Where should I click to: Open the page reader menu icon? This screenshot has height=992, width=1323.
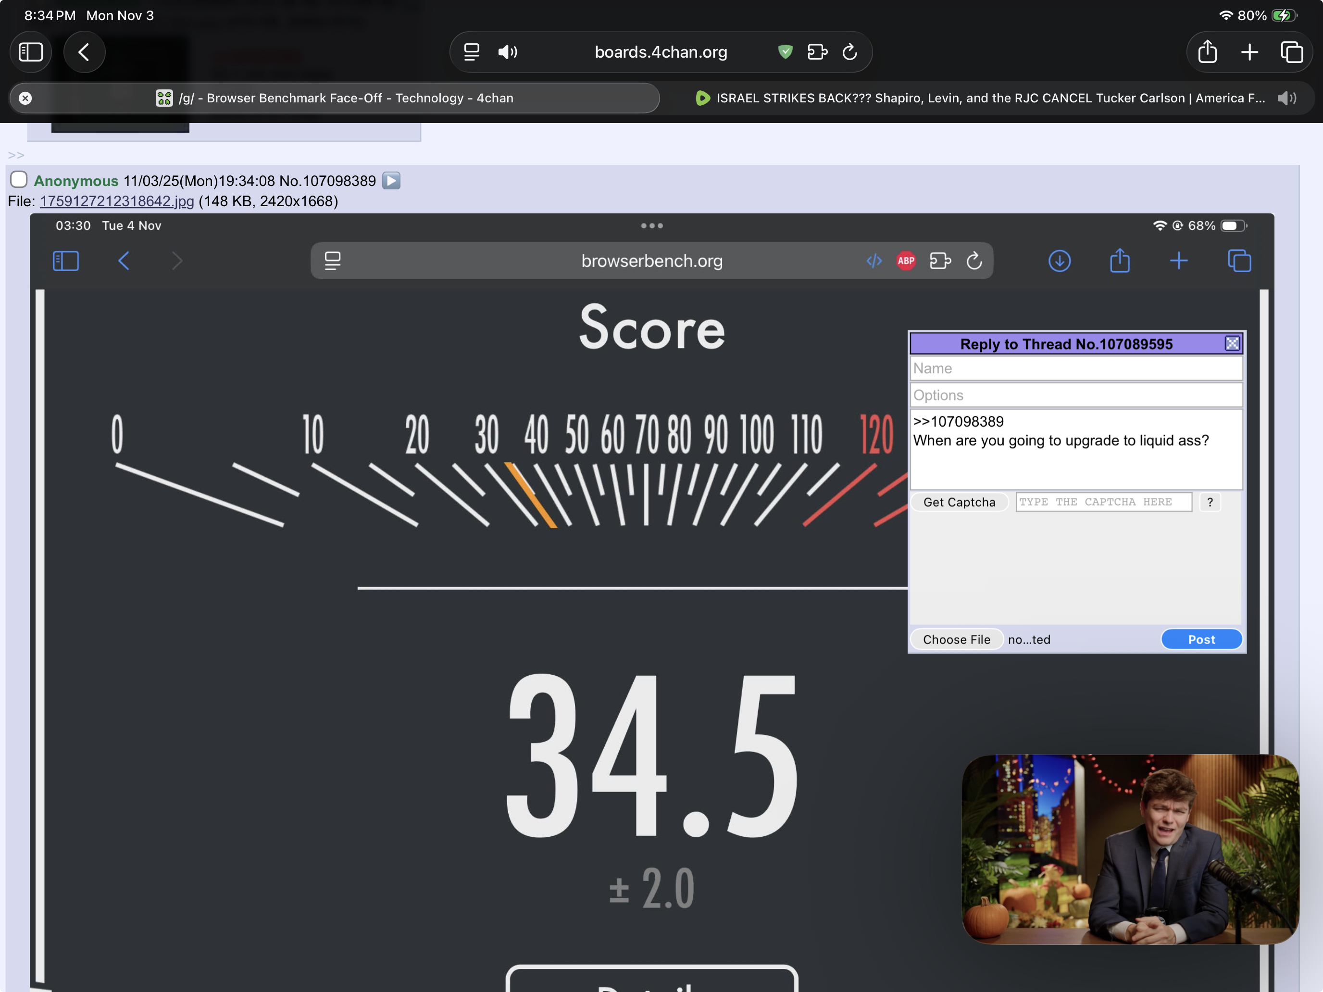(x=471, y=52)
